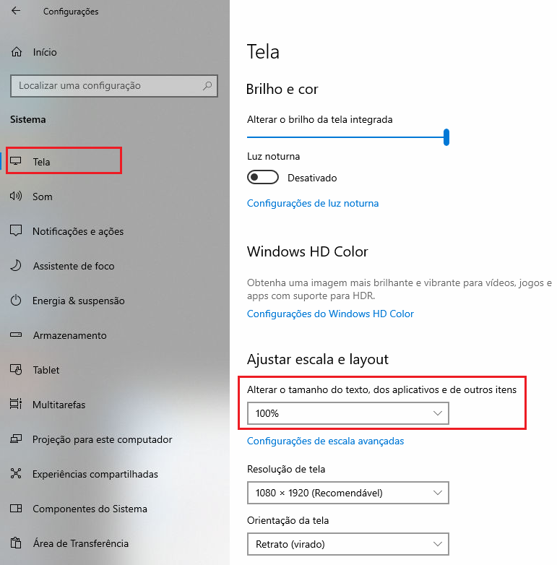The image size is (557, 565).
Task: Click the Energia & suspensão power icon
Action: 16,301
